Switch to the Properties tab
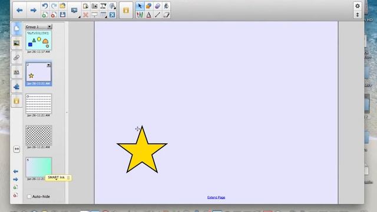This screenshot has height=212, width=377. 16,72
